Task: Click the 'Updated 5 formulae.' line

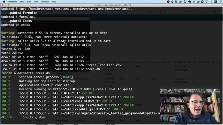Action: [x=18, y=17]
